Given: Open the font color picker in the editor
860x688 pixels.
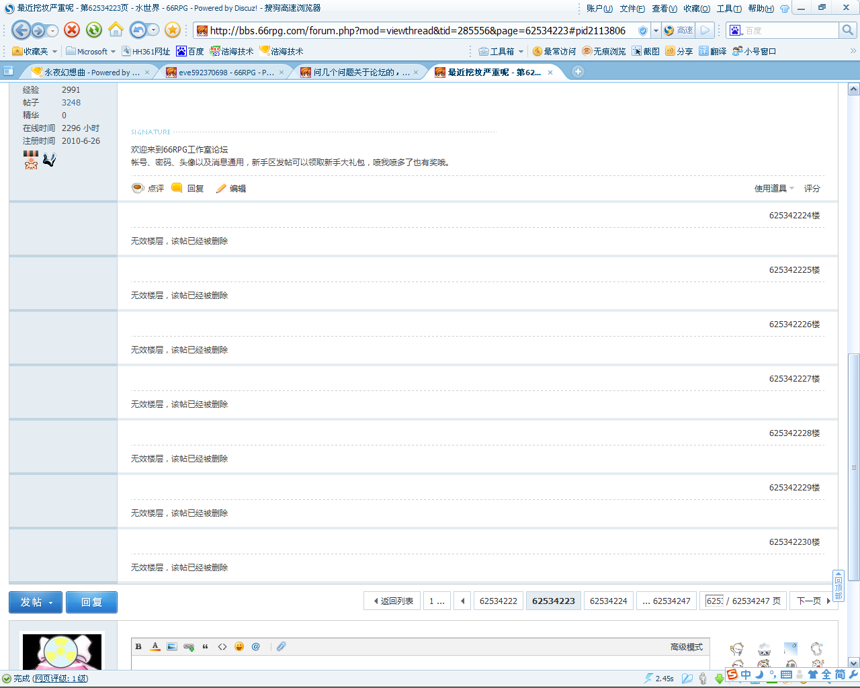Looking at the screenshot, I should point(155,646).
